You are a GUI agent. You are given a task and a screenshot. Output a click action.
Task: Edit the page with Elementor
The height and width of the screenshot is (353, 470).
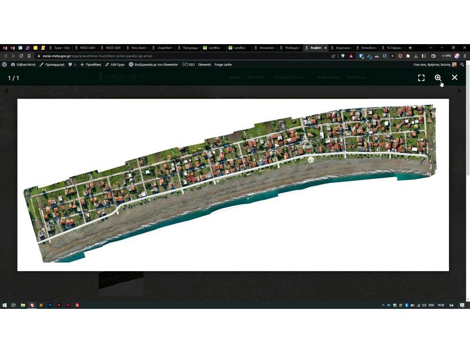click(153, 65)
